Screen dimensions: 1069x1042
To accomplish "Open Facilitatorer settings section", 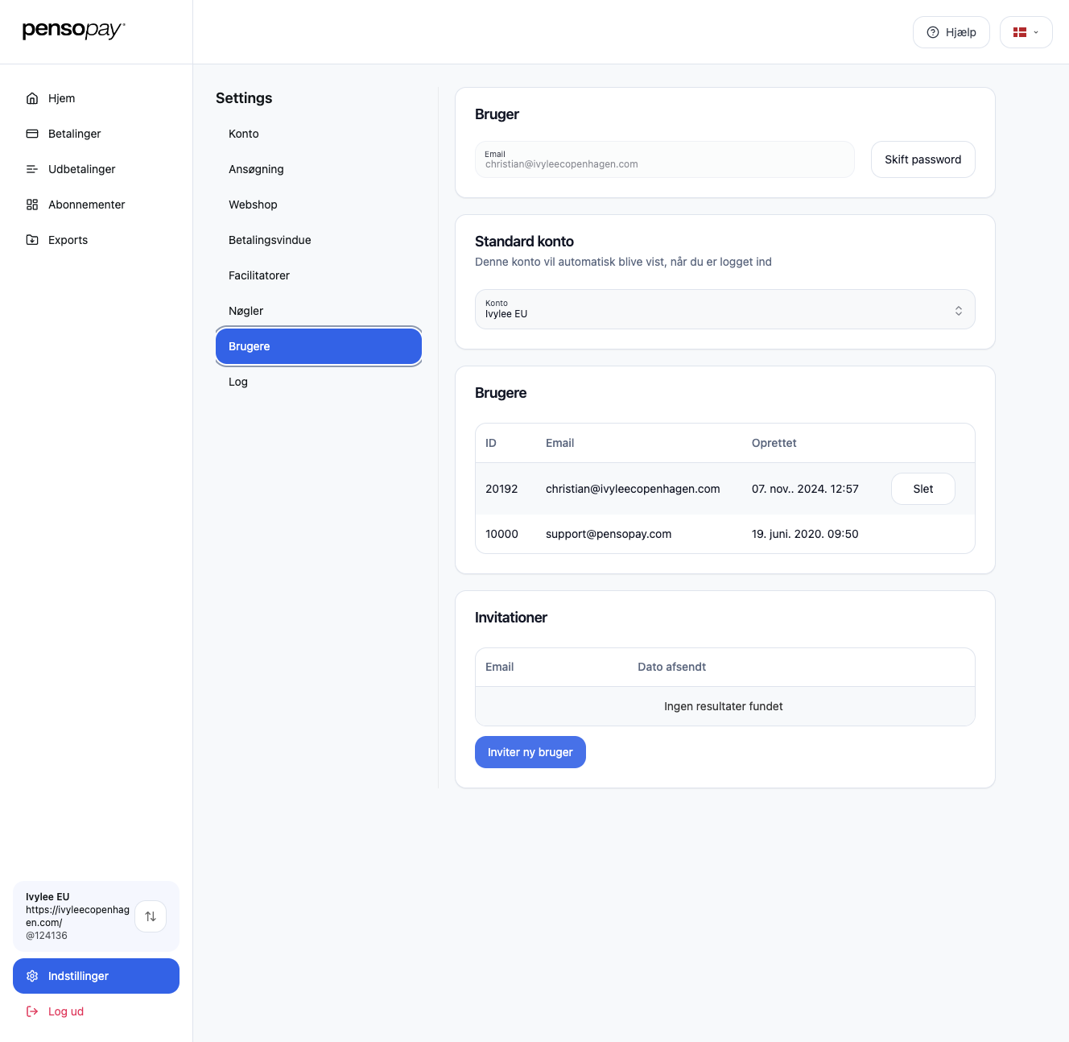I will [319, 275].
